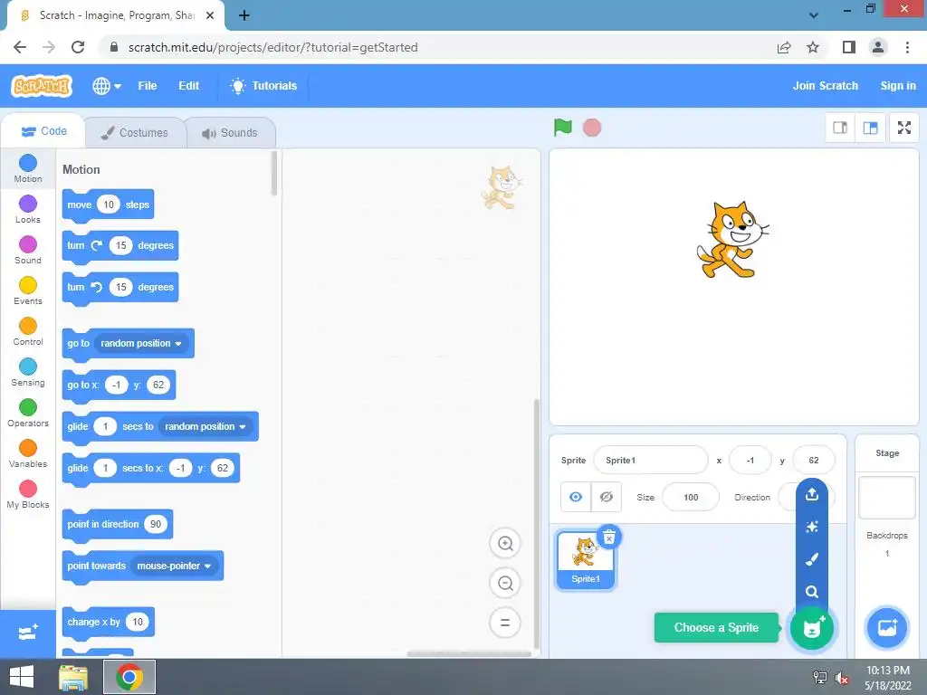Click the turn clockwise 15 degrees block
This screenshot has width=927, height=695.
[x=120, y=246]
